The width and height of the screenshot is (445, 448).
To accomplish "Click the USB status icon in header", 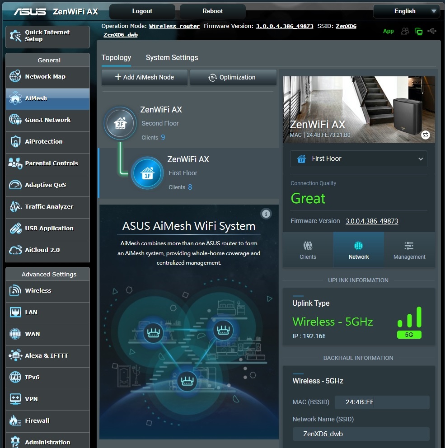I will [432, 31].
